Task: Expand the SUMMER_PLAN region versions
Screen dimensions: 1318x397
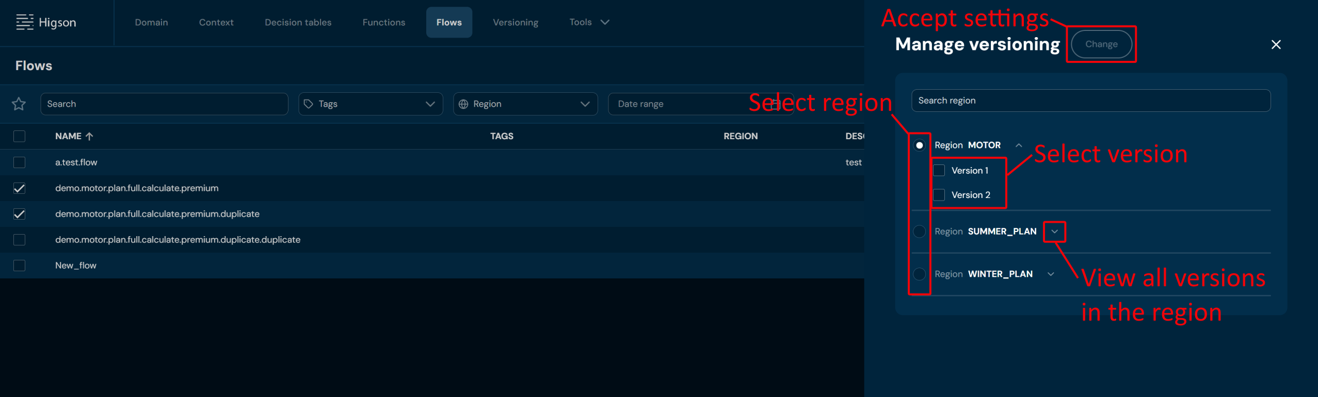Action: (x=1054, y=231)
